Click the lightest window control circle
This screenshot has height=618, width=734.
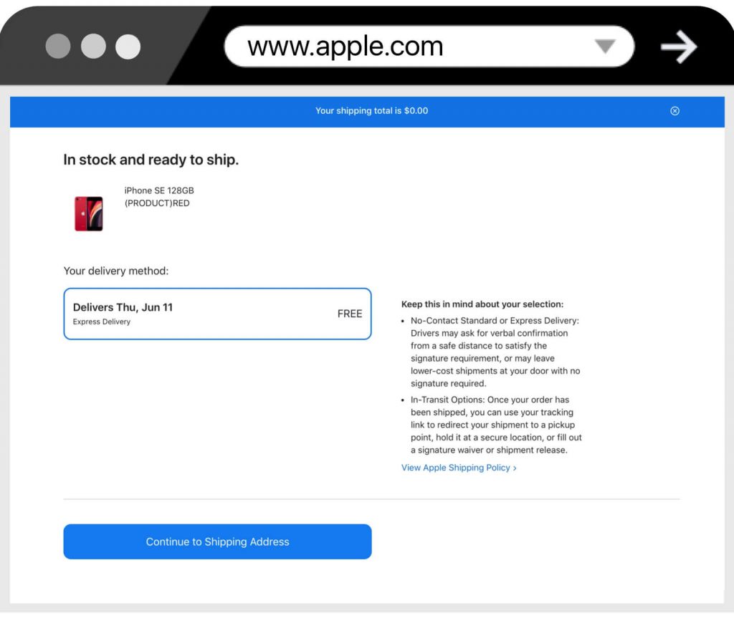(x=128, y=47)
